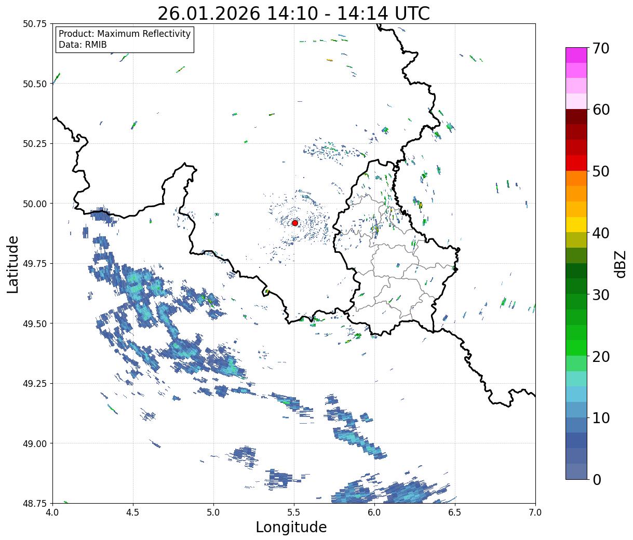Click the 'Data: RMIB' text line
The image size is (633, 540).
pos(83,45)
